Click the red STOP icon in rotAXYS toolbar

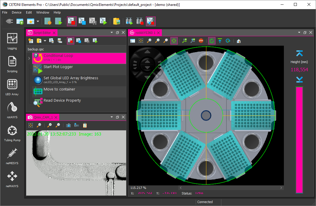click(201, 41)
